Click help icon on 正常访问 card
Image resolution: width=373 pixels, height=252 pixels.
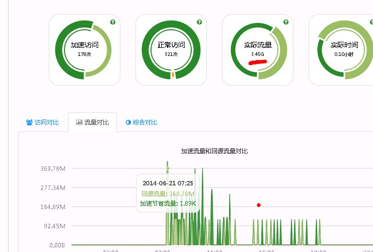tap(199, 22)
